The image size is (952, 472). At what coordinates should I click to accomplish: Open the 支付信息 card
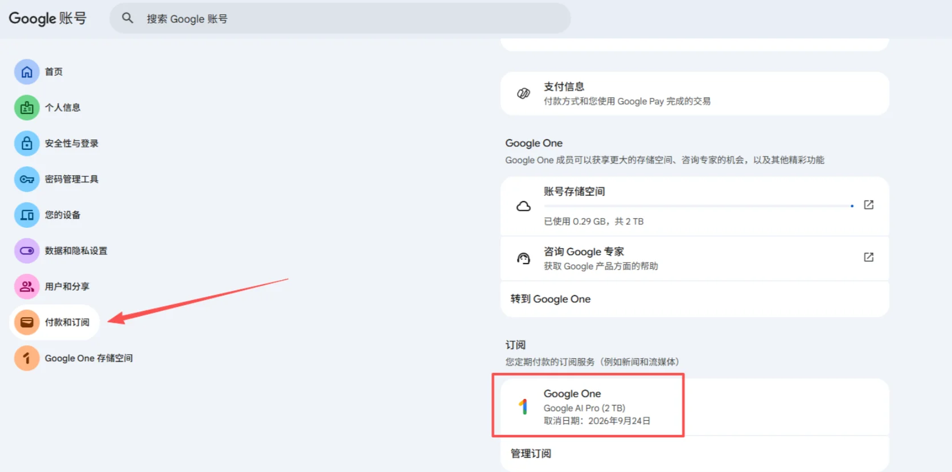tap(695, 93)
